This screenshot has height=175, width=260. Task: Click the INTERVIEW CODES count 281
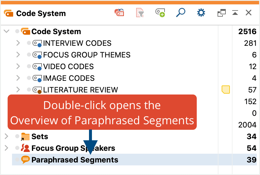pyautogui.click(x=250, y=43)
